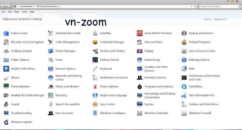Open Performance Information and Tools link
This screenshot has height=130, width=242.
pos(205,78)
